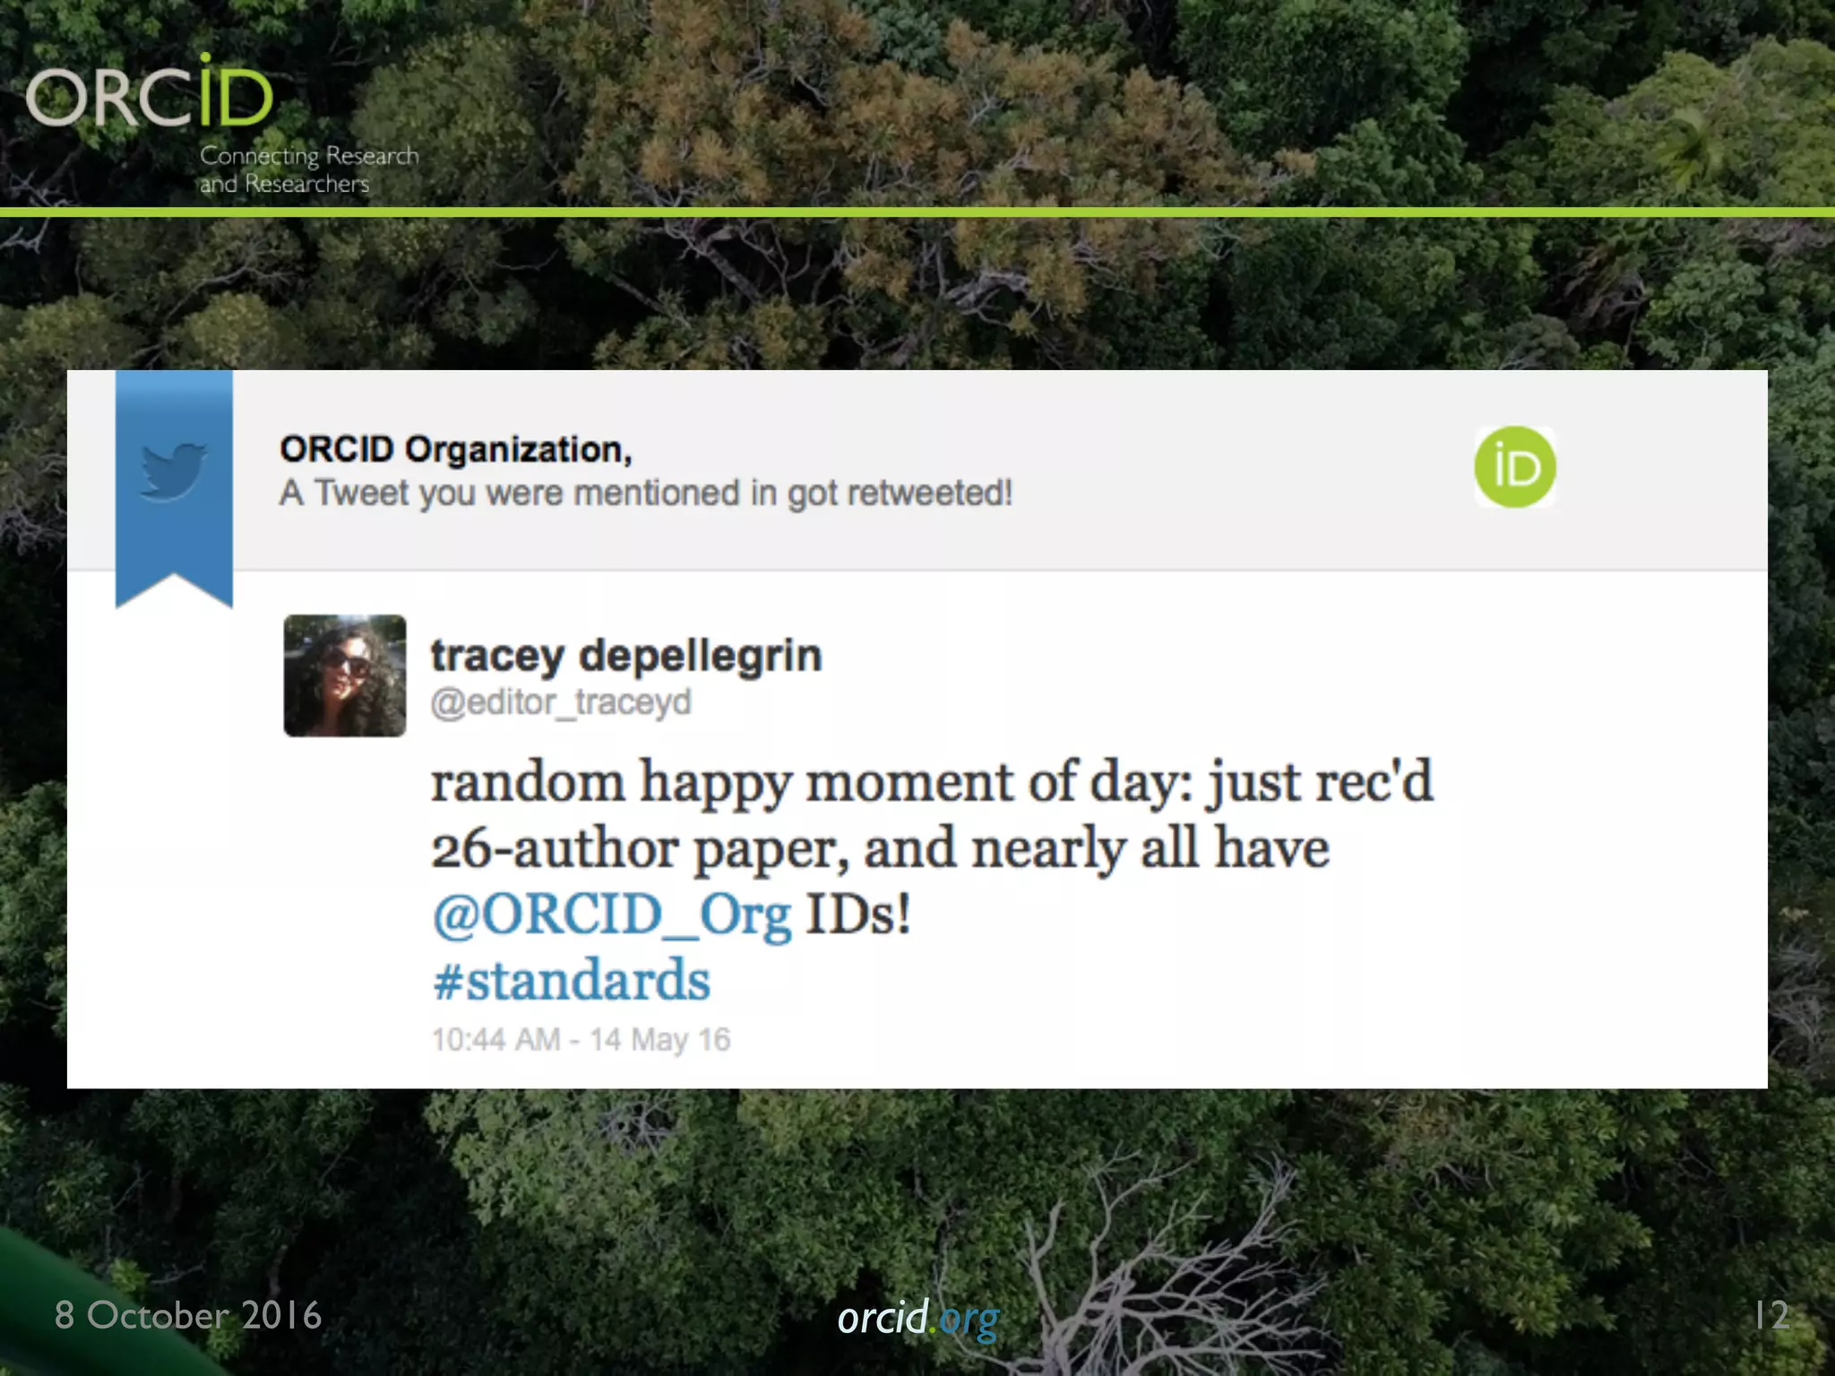This screenshot has height=1376, width=1835.
Task: Click the blue Twitter bird bookmark icon
Action: [x=174, y=488]
